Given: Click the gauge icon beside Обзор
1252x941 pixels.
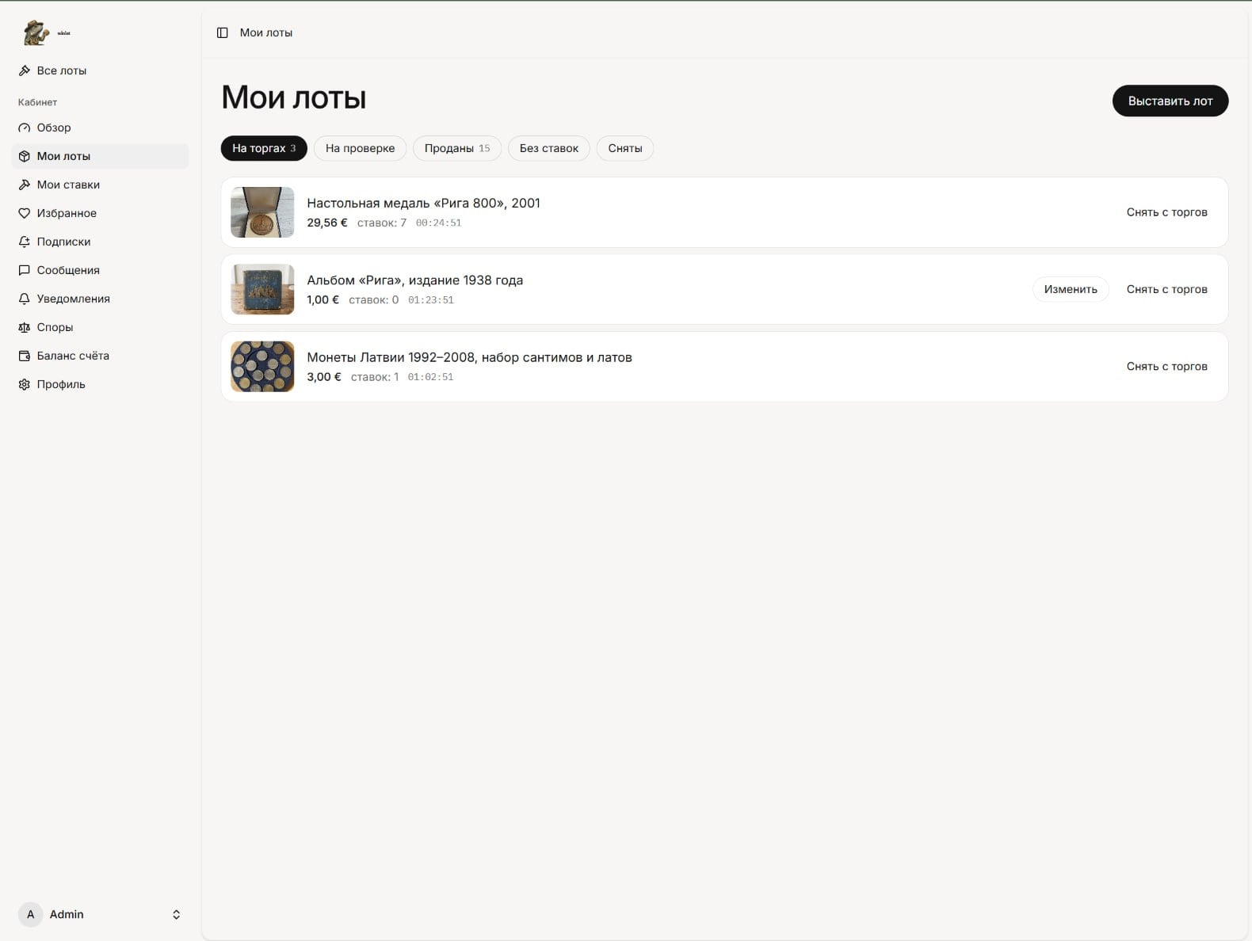Looking at the screenshot, I should tap(25, 128).
